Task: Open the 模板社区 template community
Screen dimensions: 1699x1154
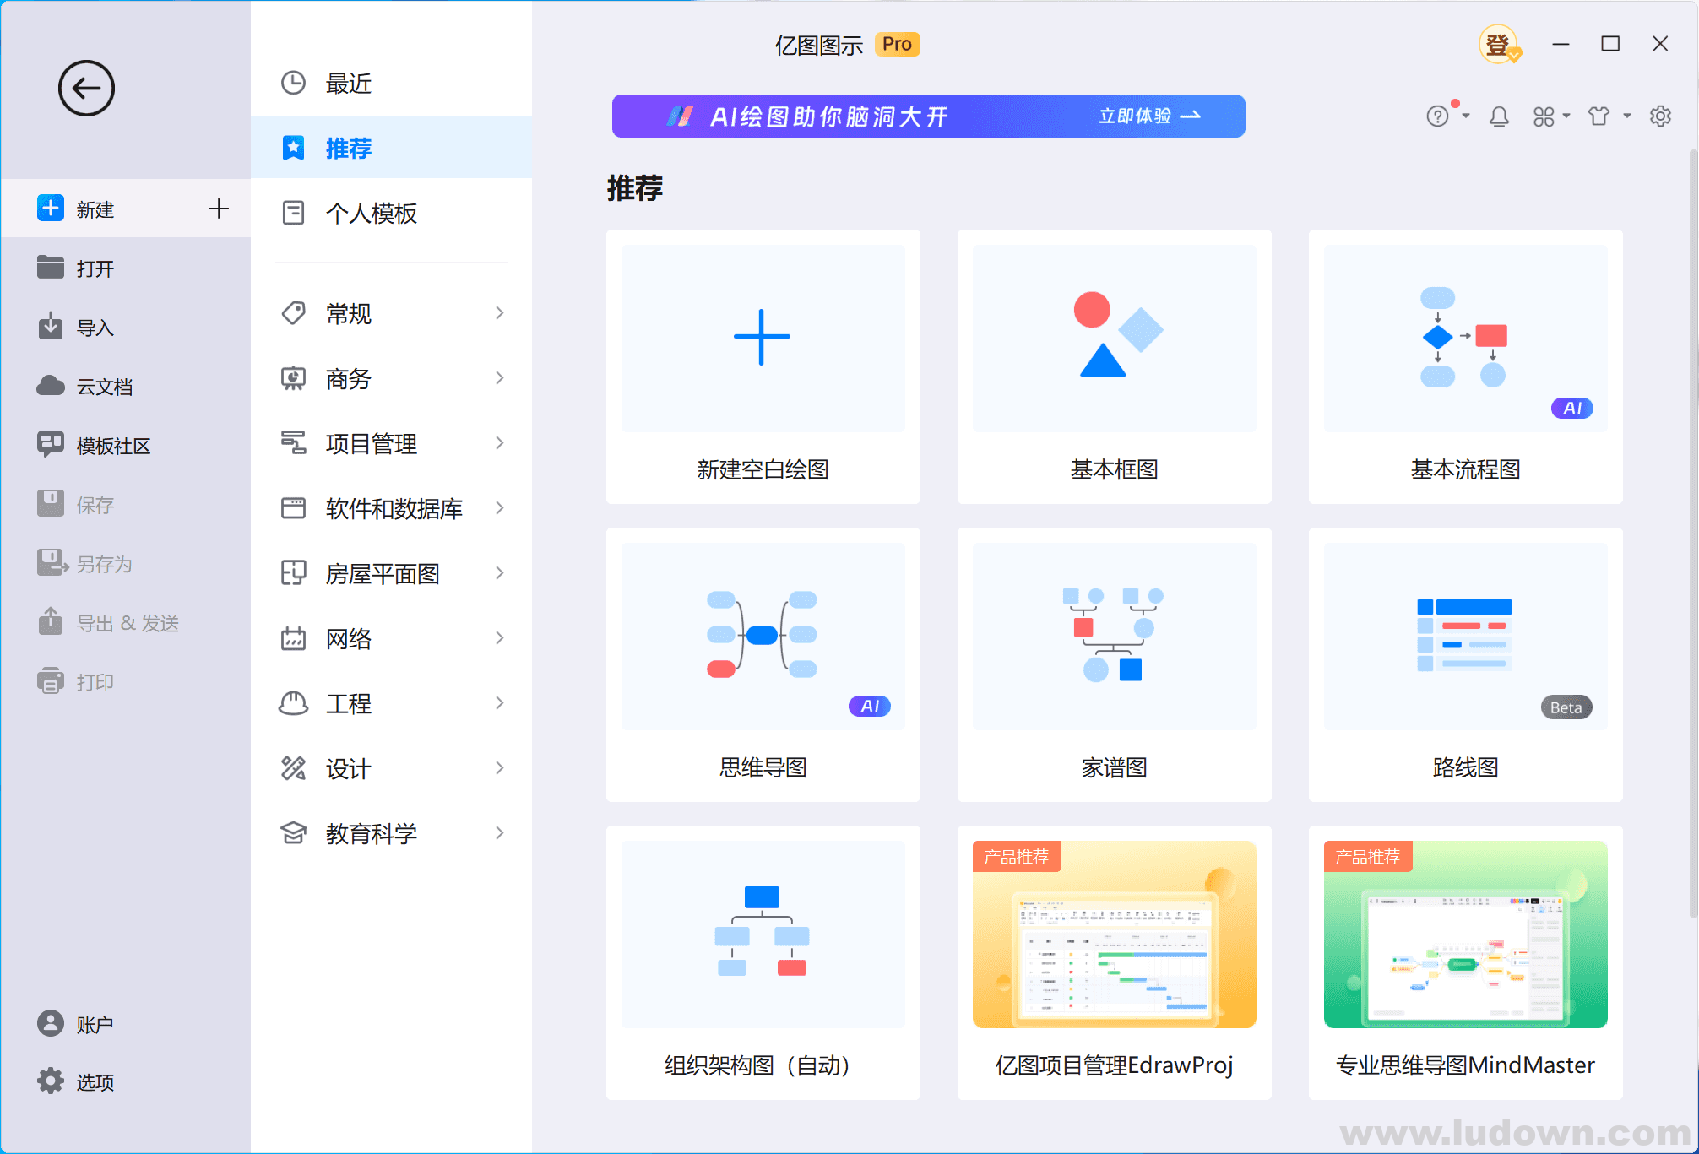Action: coord(125,446)
